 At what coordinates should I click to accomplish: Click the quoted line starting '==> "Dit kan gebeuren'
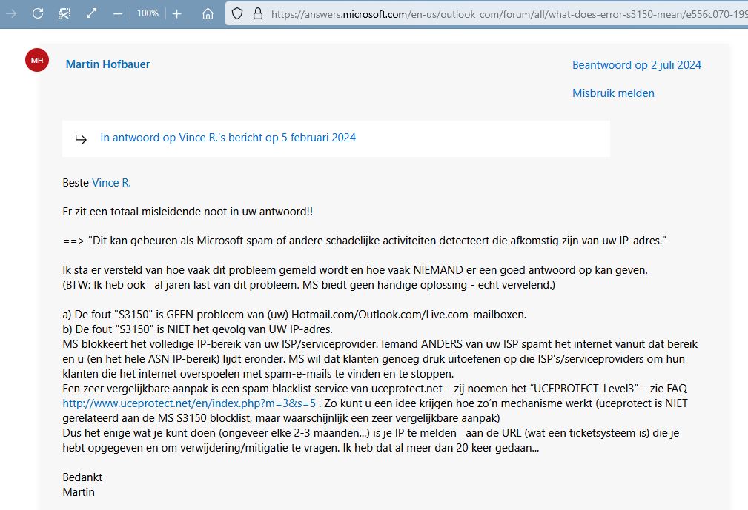(365, 241)
